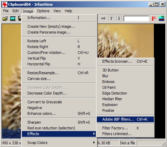
Task: Close the open Image menu
Action: click(28, 11)
